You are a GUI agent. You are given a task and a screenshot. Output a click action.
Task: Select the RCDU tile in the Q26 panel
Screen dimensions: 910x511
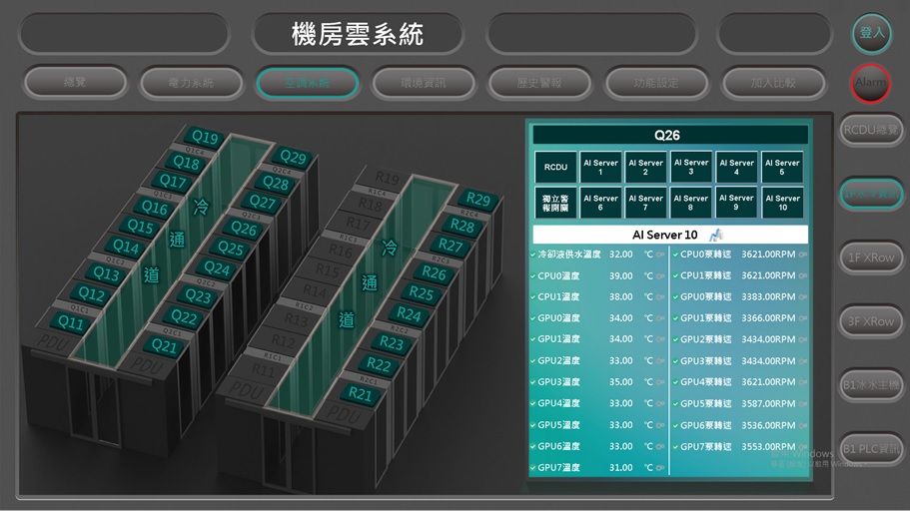(555, 167)
